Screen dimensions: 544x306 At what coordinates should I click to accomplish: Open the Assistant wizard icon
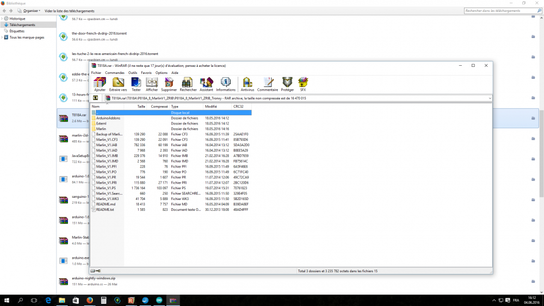click(x=206, y=84)
